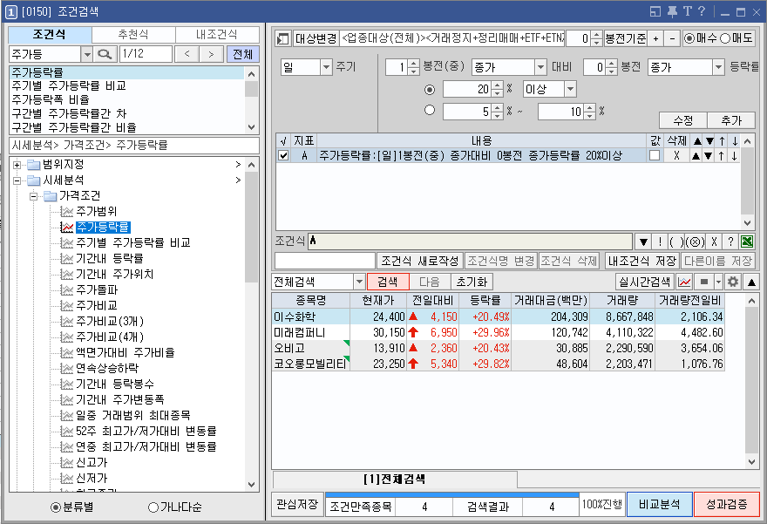Select 주가돌파 in the tree

click(97, 289)
